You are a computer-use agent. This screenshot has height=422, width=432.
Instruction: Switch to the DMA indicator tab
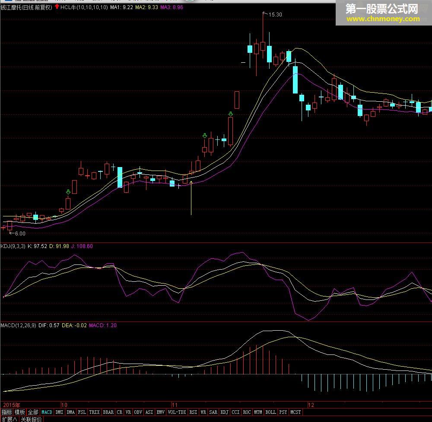71,412
